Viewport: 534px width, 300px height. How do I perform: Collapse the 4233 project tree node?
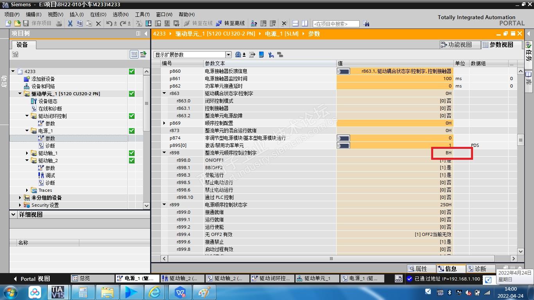(13, 71)
